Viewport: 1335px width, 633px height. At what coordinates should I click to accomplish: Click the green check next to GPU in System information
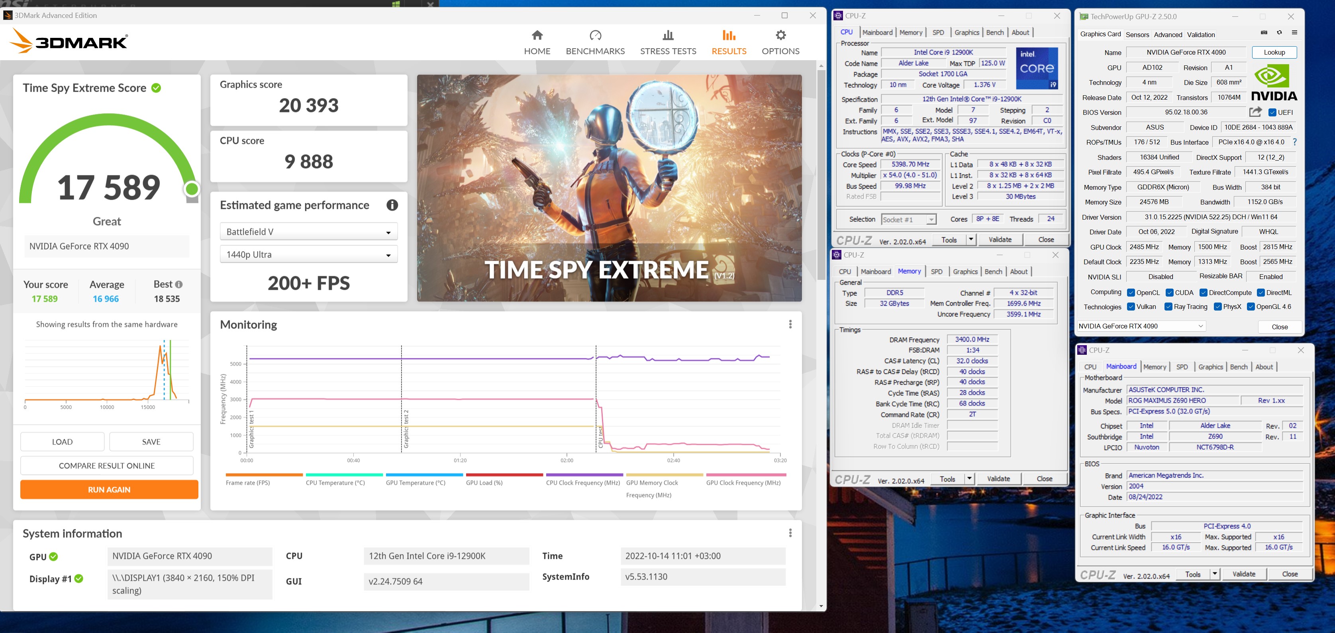click(53, 557)
